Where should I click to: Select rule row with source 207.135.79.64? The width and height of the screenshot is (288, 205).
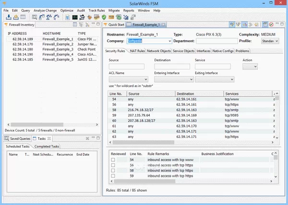point(191,115)
